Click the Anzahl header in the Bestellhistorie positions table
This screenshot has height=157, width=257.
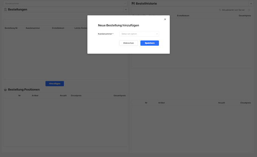(x=221, y=103)
